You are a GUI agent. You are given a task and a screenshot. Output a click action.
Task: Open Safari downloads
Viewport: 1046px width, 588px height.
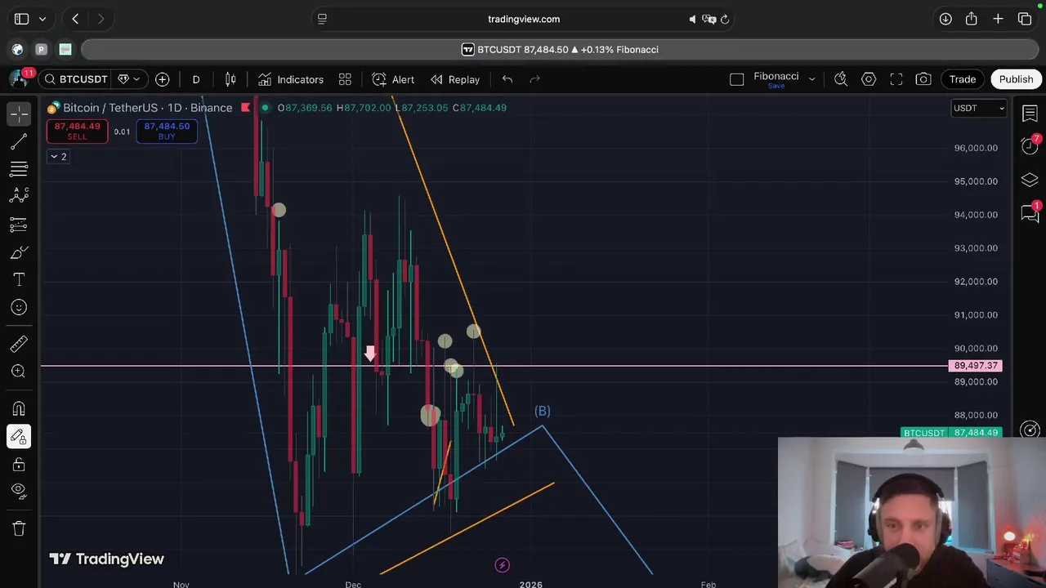point(945,19)
